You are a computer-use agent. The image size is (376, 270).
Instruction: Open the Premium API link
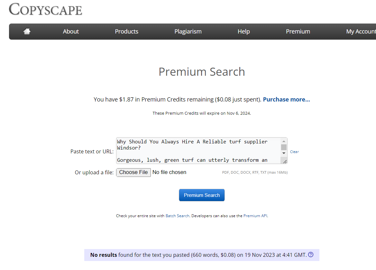click(255, 216)
